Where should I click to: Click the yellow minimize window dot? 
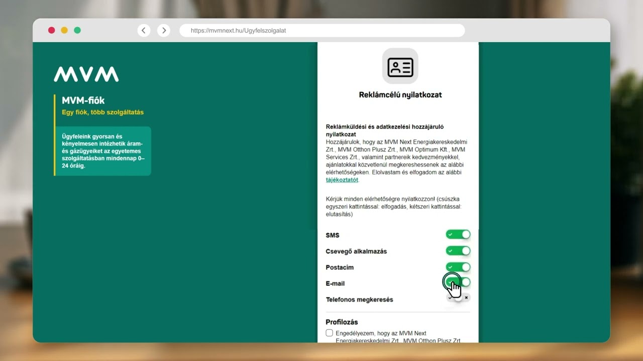pyautogui.click(x=64, y=30)
